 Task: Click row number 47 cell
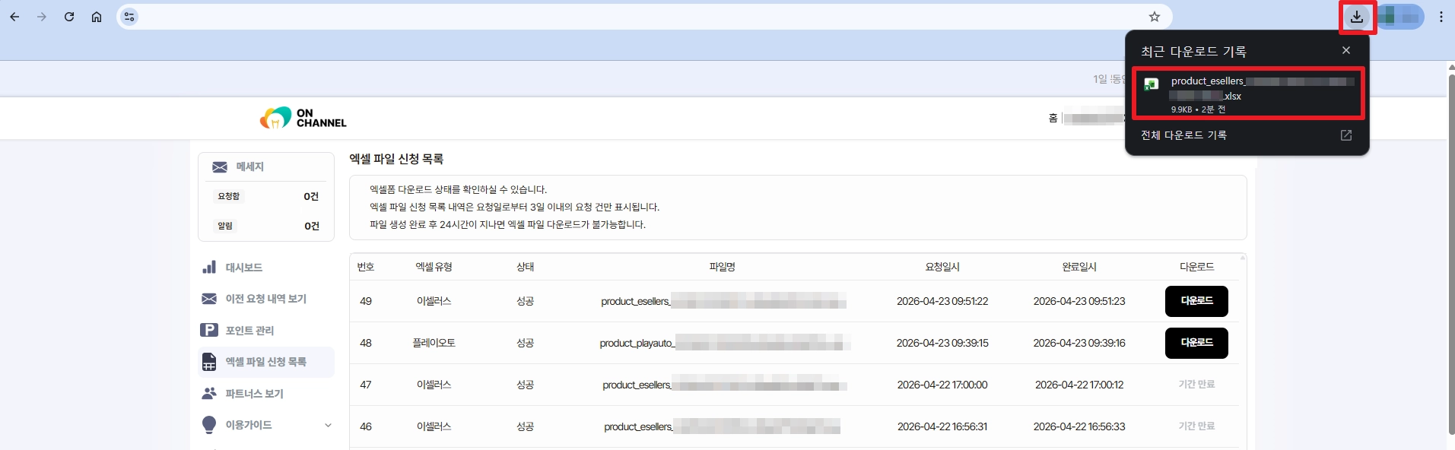[366, 385]
